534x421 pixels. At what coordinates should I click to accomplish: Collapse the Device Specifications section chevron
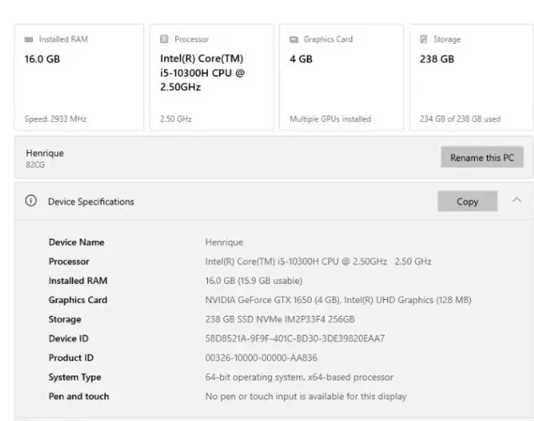pos(516,200)
